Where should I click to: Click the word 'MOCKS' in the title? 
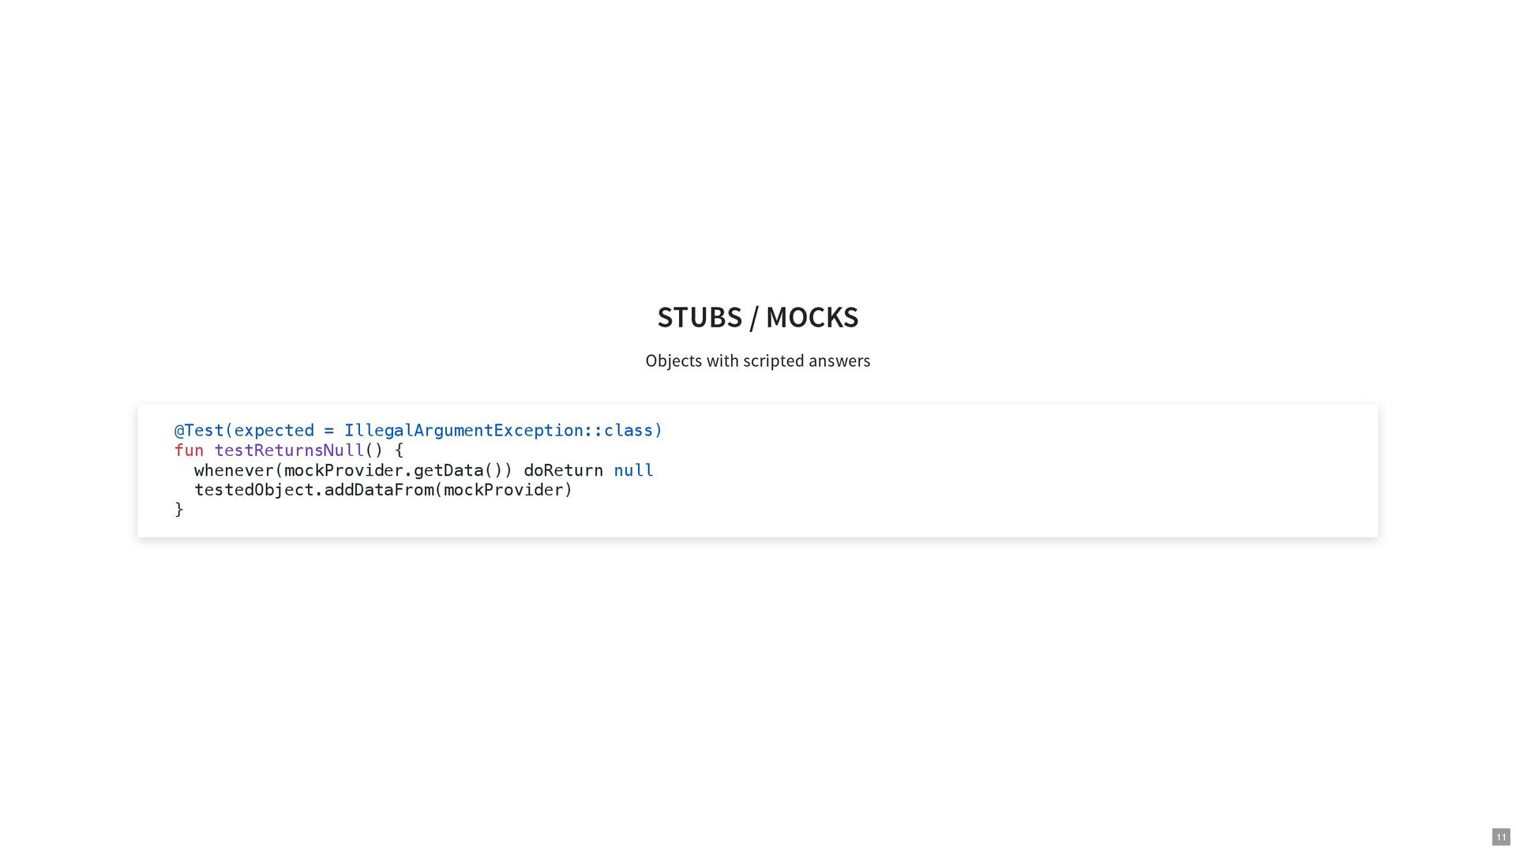point(812,317)
